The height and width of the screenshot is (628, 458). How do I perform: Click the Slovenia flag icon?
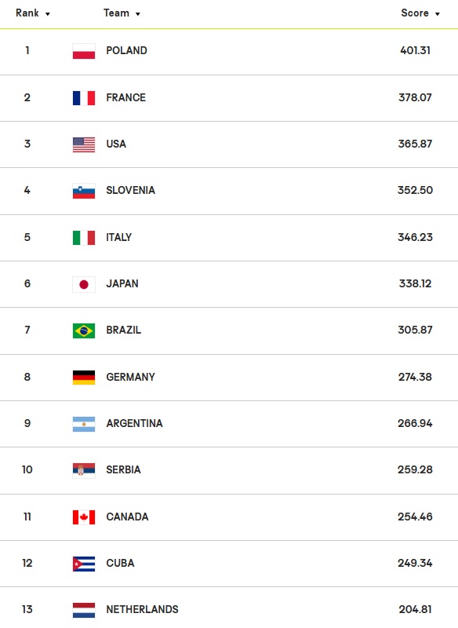click(x=84, y=191)
